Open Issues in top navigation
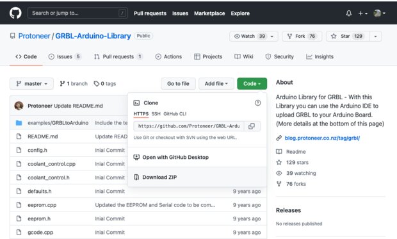 (180, 13)
